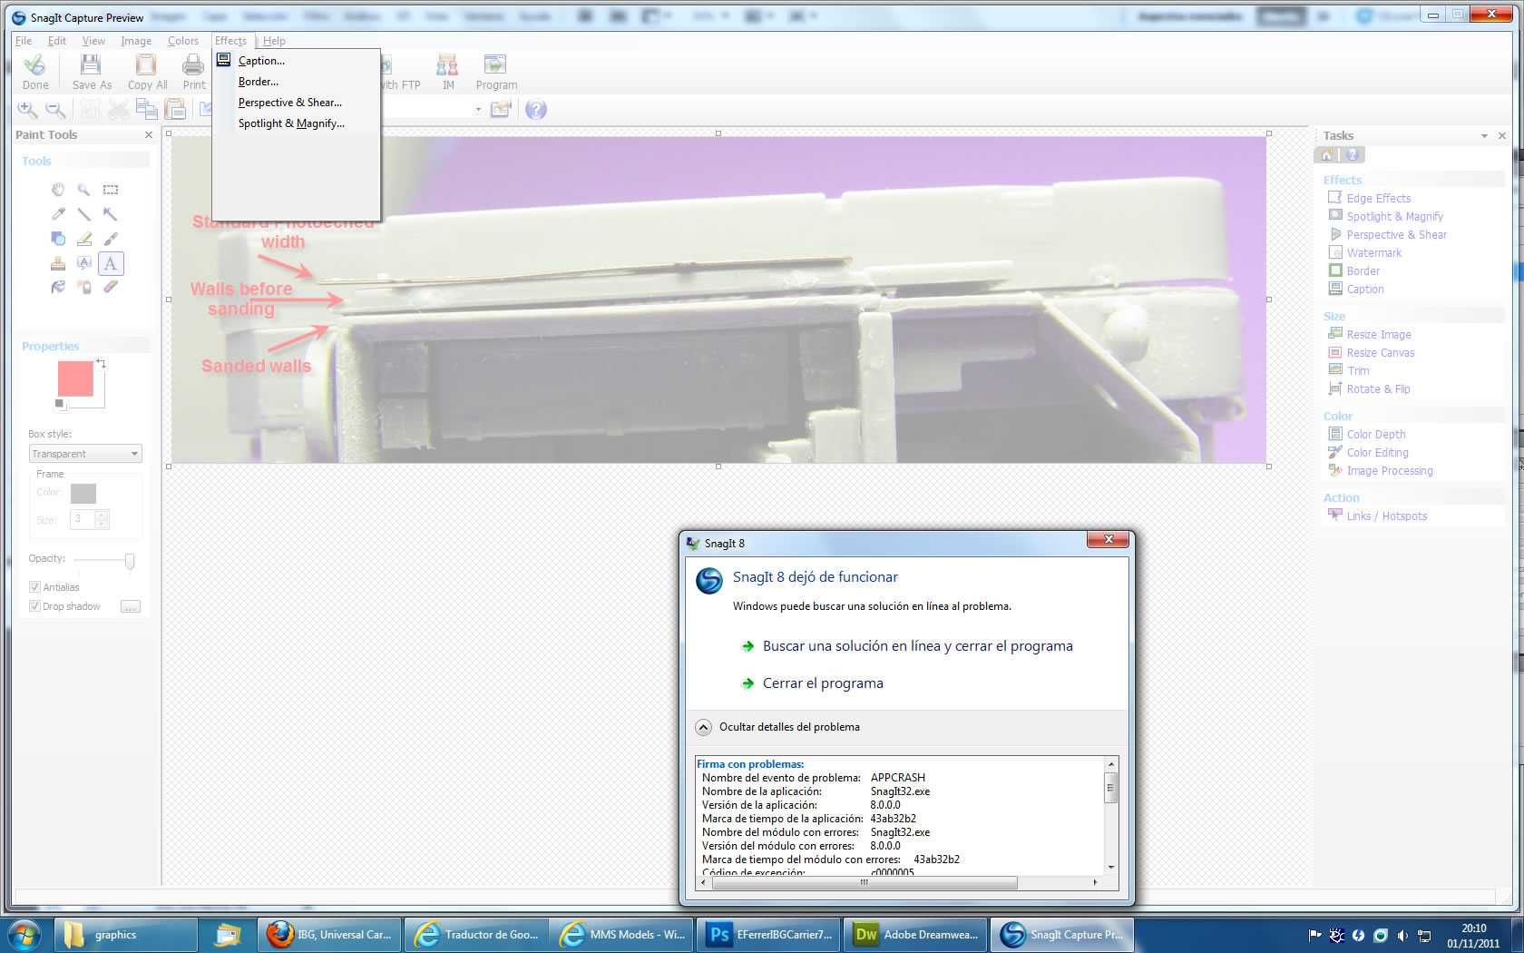Click Cerrar el programa
Image resolution: width=1524 pixels, height=953 pixels.
[x=822, y=683]
